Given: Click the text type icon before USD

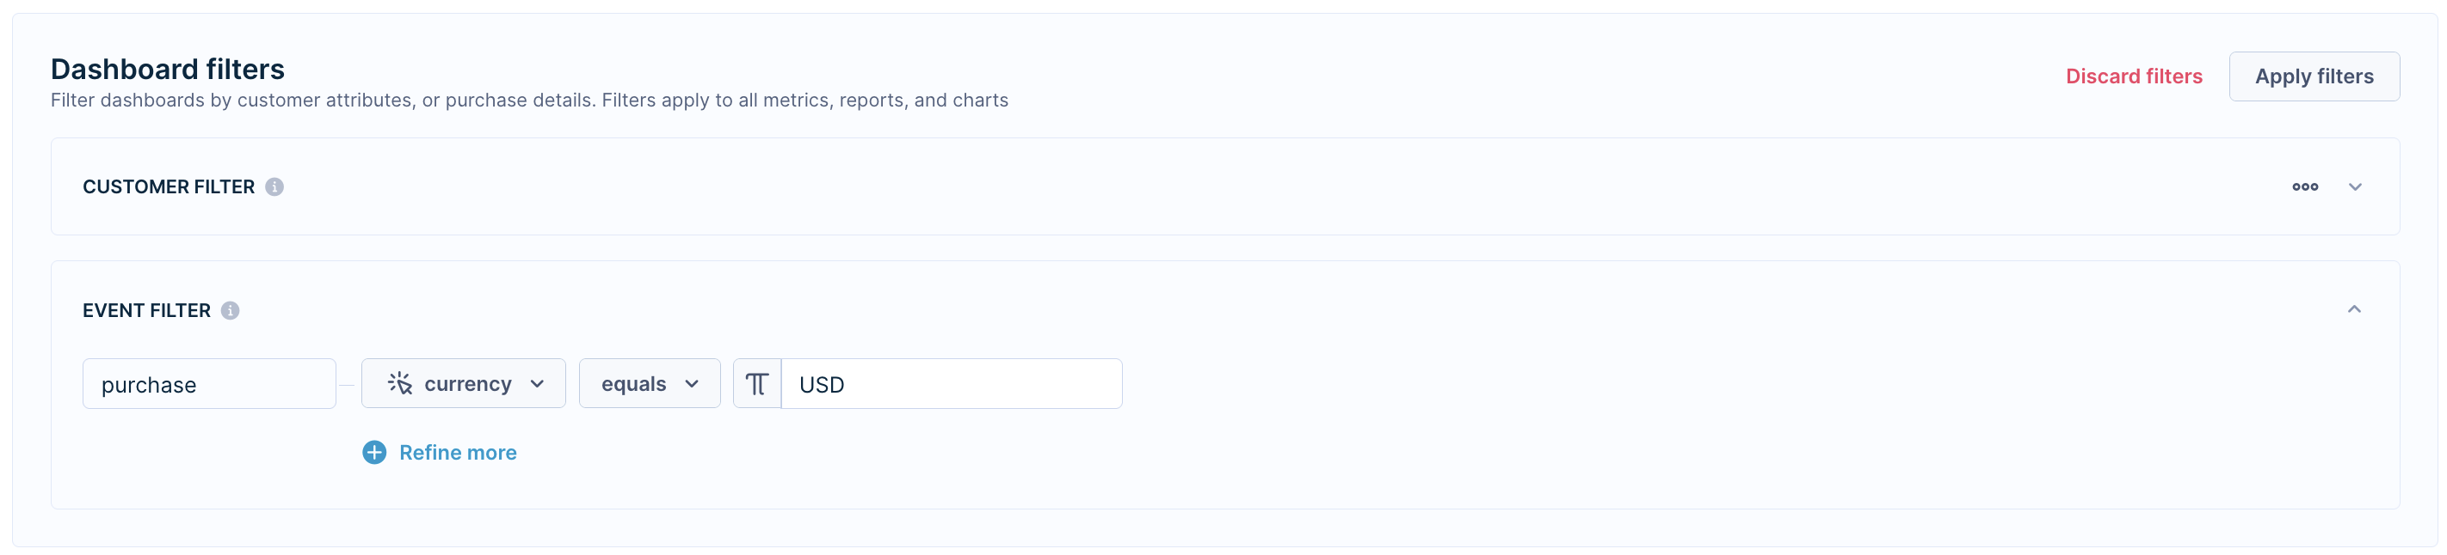Looking at the screenshot, I should [x=756, y=383].
